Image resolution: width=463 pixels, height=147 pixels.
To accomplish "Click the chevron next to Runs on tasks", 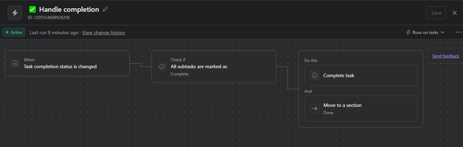I will click(x=442, y=33).
